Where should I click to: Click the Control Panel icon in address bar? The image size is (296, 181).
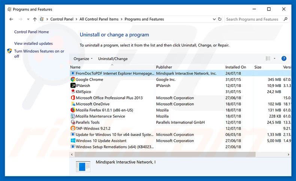coord(42,19)
